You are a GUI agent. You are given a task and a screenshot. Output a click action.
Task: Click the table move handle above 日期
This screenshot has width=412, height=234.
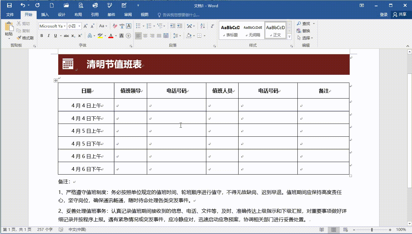coord(56,80)
